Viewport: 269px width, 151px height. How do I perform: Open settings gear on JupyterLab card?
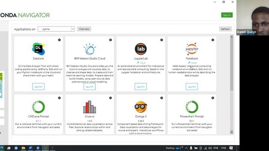tap(161, 40)
